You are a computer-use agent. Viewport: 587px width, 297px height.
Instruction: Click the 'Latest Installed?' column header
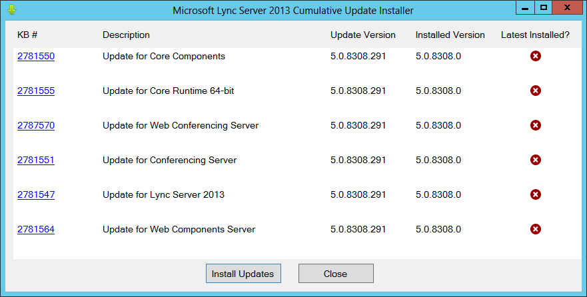coord(535,35)
